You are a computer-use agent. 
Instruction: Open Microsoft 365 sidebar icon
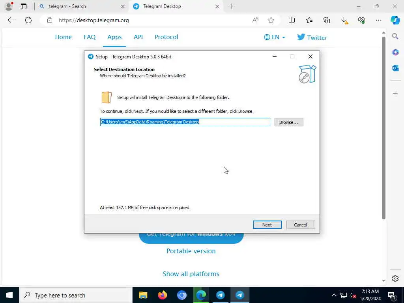tap(395, 52)
